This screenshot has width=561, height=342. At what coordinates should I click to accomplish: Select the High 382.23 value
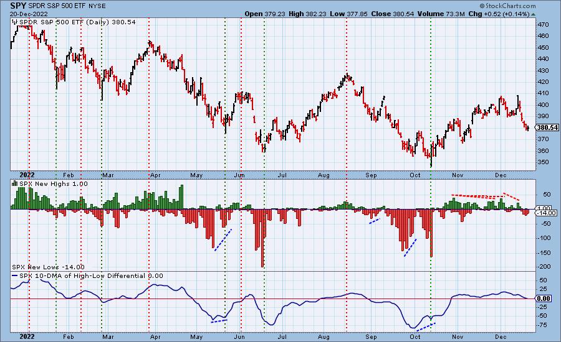(x=308, y=14)
